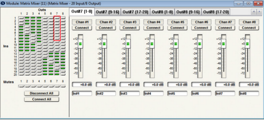
Task: Select the Out#7 (17-20) tab
Action: [135, 12]
